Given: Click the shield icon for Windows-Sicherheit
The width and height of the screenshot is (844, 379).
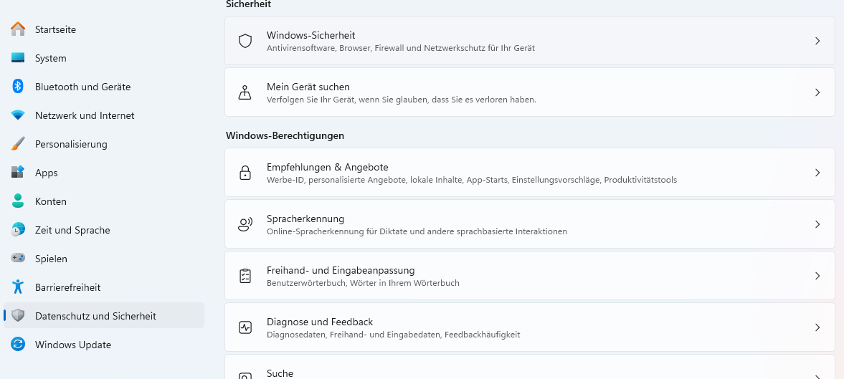Looking at the screenshot, I should (245, 41).
